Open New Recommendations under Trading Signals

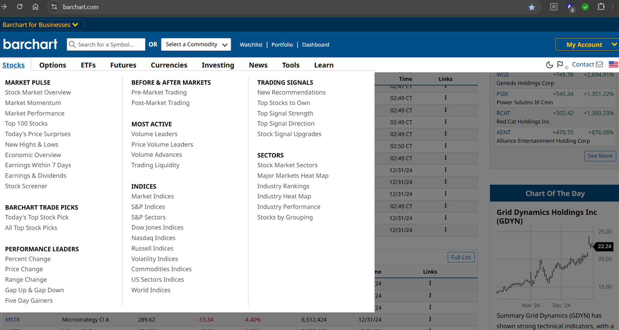click(291, 92)
